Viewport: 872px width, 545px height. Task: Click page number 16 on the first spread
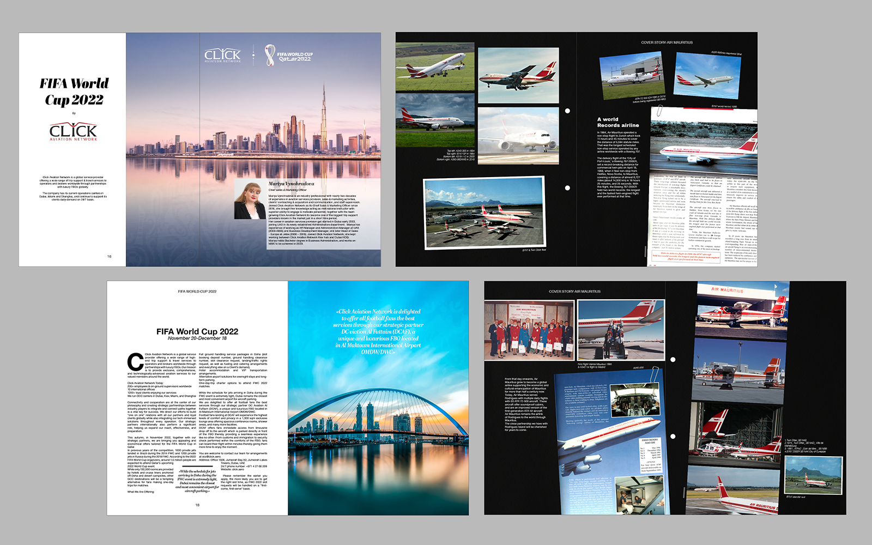pos(109,256)
